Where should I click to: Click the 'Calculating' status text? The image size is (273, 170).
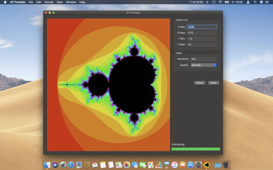178,144
